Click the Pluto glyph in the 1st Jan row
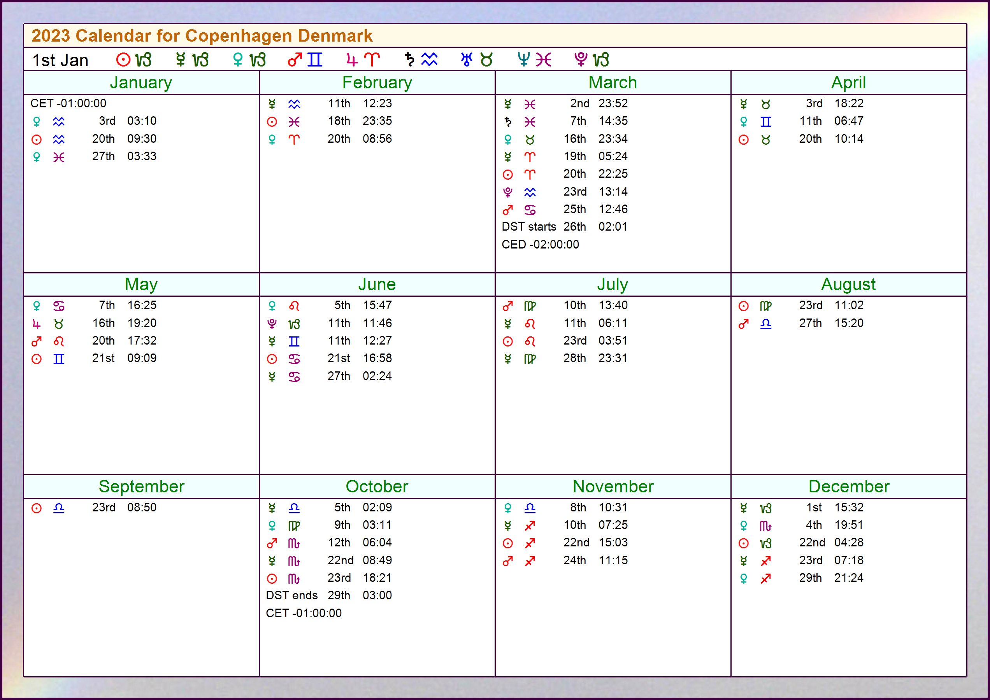The height and width of the screenshot is (700, 990). 581,59
